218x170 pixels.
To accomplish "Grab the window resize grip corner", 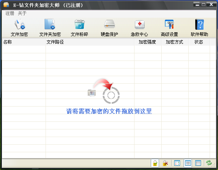I will click(x=214, y=165).
